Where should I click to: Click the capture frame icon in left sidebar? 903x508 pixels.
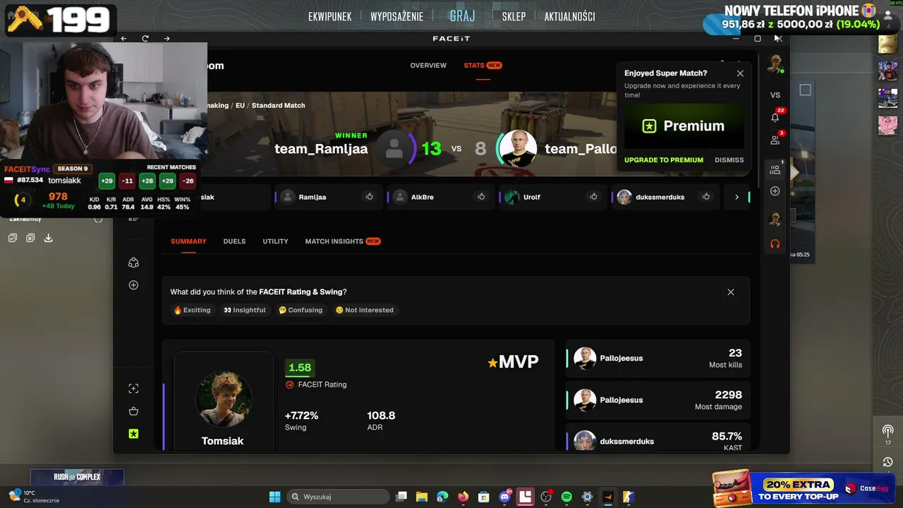133,389
